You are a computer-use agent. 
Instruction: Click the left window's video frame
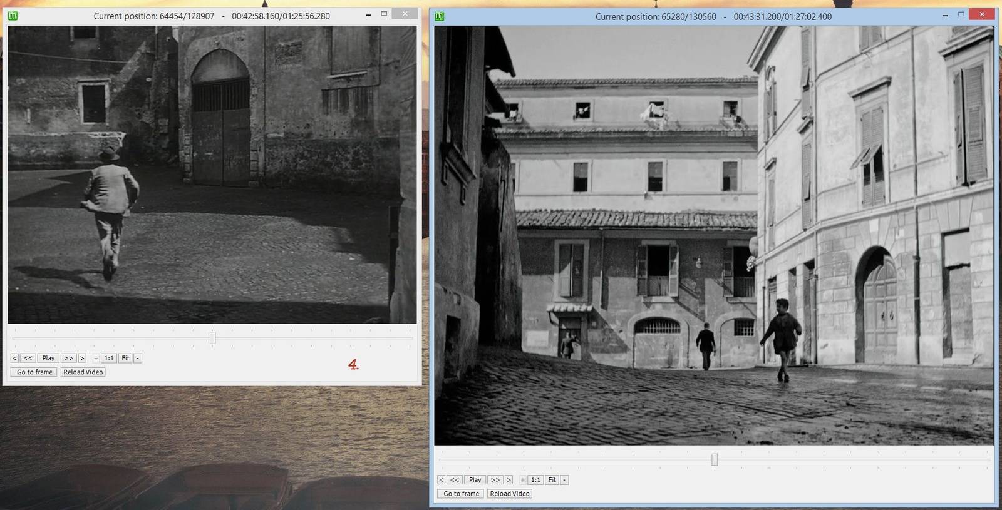click(212, 175)
